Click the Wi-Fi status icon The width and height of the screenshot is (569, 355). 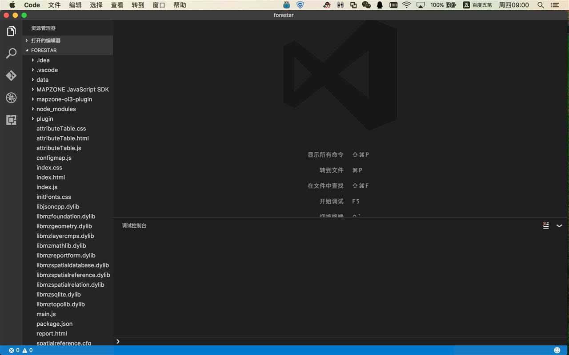click(x=406, y=5)
